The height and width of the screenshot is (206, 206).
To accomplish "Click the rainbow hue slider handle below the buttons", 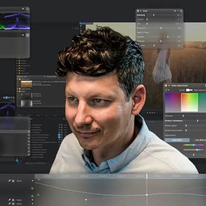I will pos(194,145).
